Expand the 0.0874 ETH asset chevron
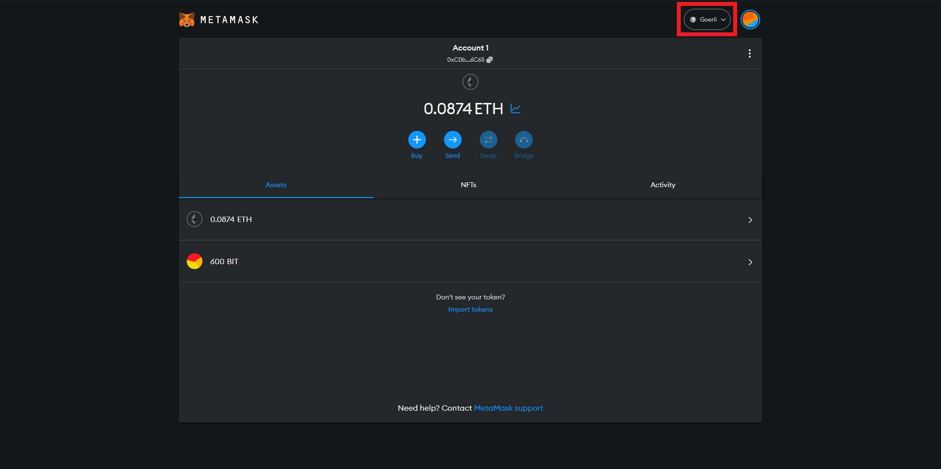This screenshot has width=941, height=469. 750,220
